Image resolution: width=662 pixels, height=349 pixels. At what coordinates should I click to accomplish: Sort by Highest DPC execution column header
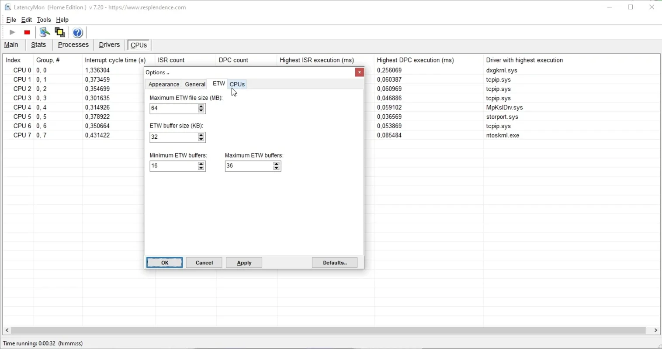(429, 60)
